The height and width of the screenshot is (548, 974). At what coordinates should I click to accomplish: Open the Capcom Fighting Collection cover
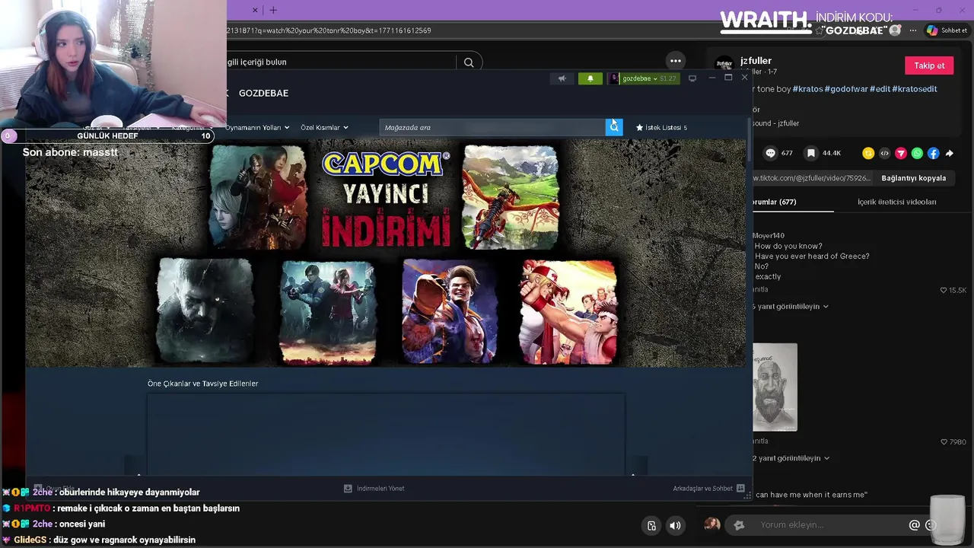pos(568,312)
